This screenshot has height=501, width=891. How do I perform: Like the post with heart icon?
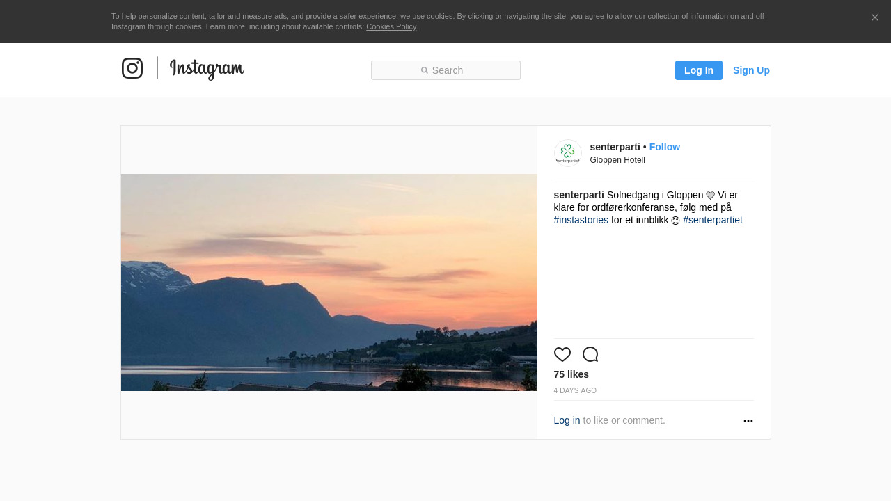point(562,354)
